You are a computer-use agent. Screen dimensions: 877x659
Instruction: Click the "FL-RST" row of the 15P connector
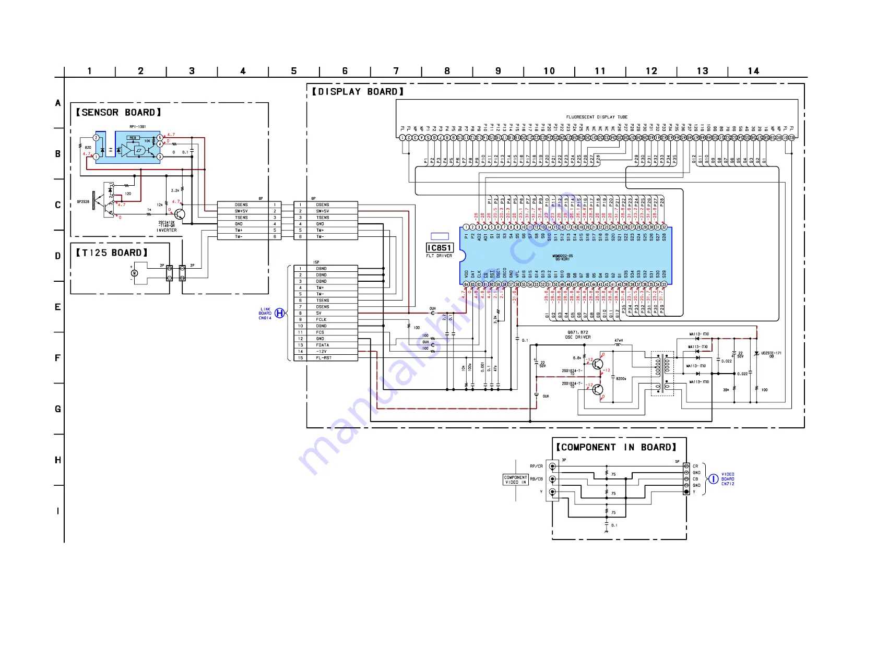[326, 358]
